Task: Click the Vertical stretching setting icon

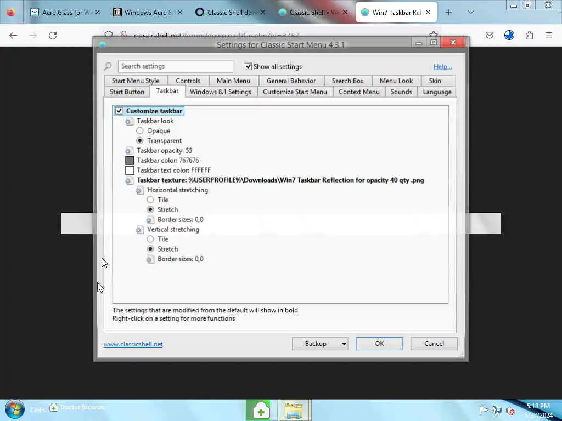Action: 140,230
